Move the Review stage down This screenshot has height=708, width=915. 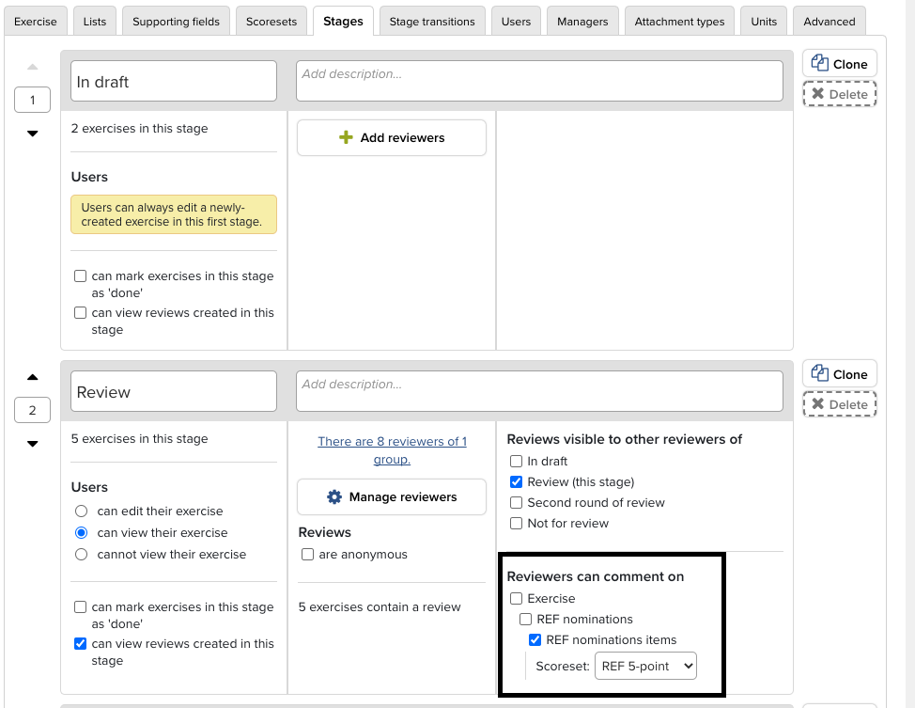tap(33, 444)
